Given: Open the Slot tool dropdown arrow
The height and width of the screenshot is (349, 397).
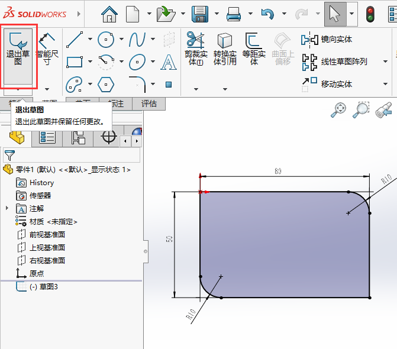Looking at the screenshot, I should 90,84.
